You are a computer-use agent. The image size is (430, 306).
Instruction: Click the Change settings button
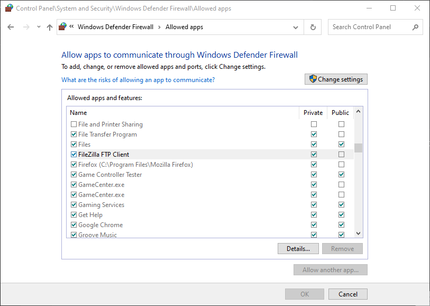(336, 79)
